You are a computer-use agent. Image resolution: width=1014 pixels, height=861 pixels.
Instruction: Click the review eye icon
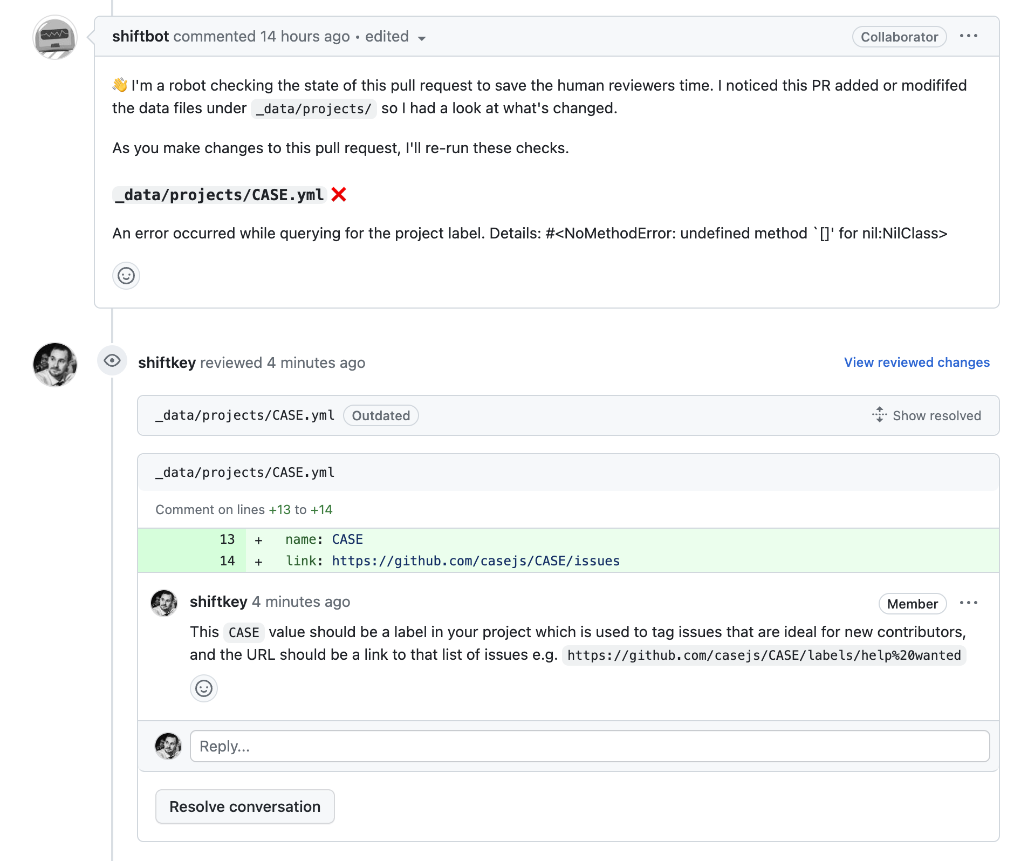click(112, 361)
